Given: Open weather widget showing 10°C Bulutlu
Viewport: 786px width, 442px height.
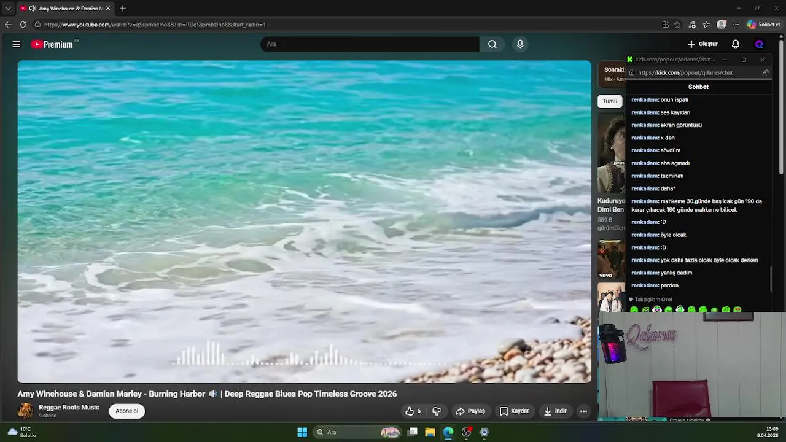Looking at the screenshot, I should [22, 432].
